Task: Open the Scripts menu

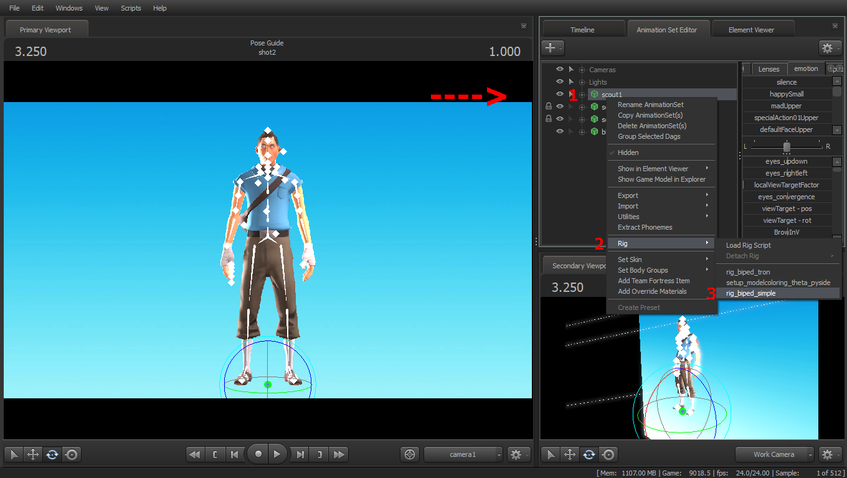Action: [131, 8]
